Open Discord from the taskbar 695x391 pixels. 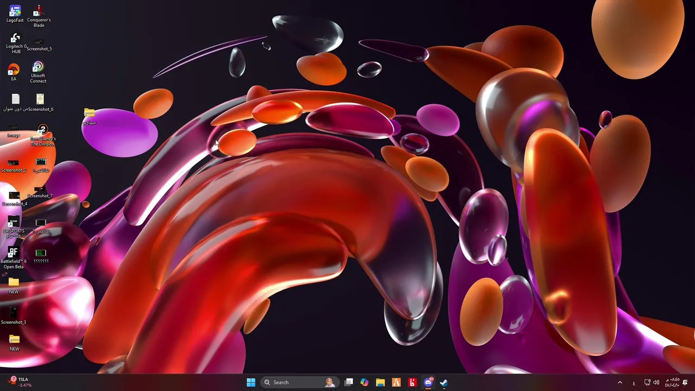[428, 382]
